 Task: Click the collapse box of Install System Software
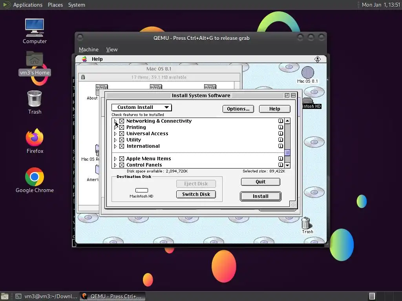pos(293,96)
